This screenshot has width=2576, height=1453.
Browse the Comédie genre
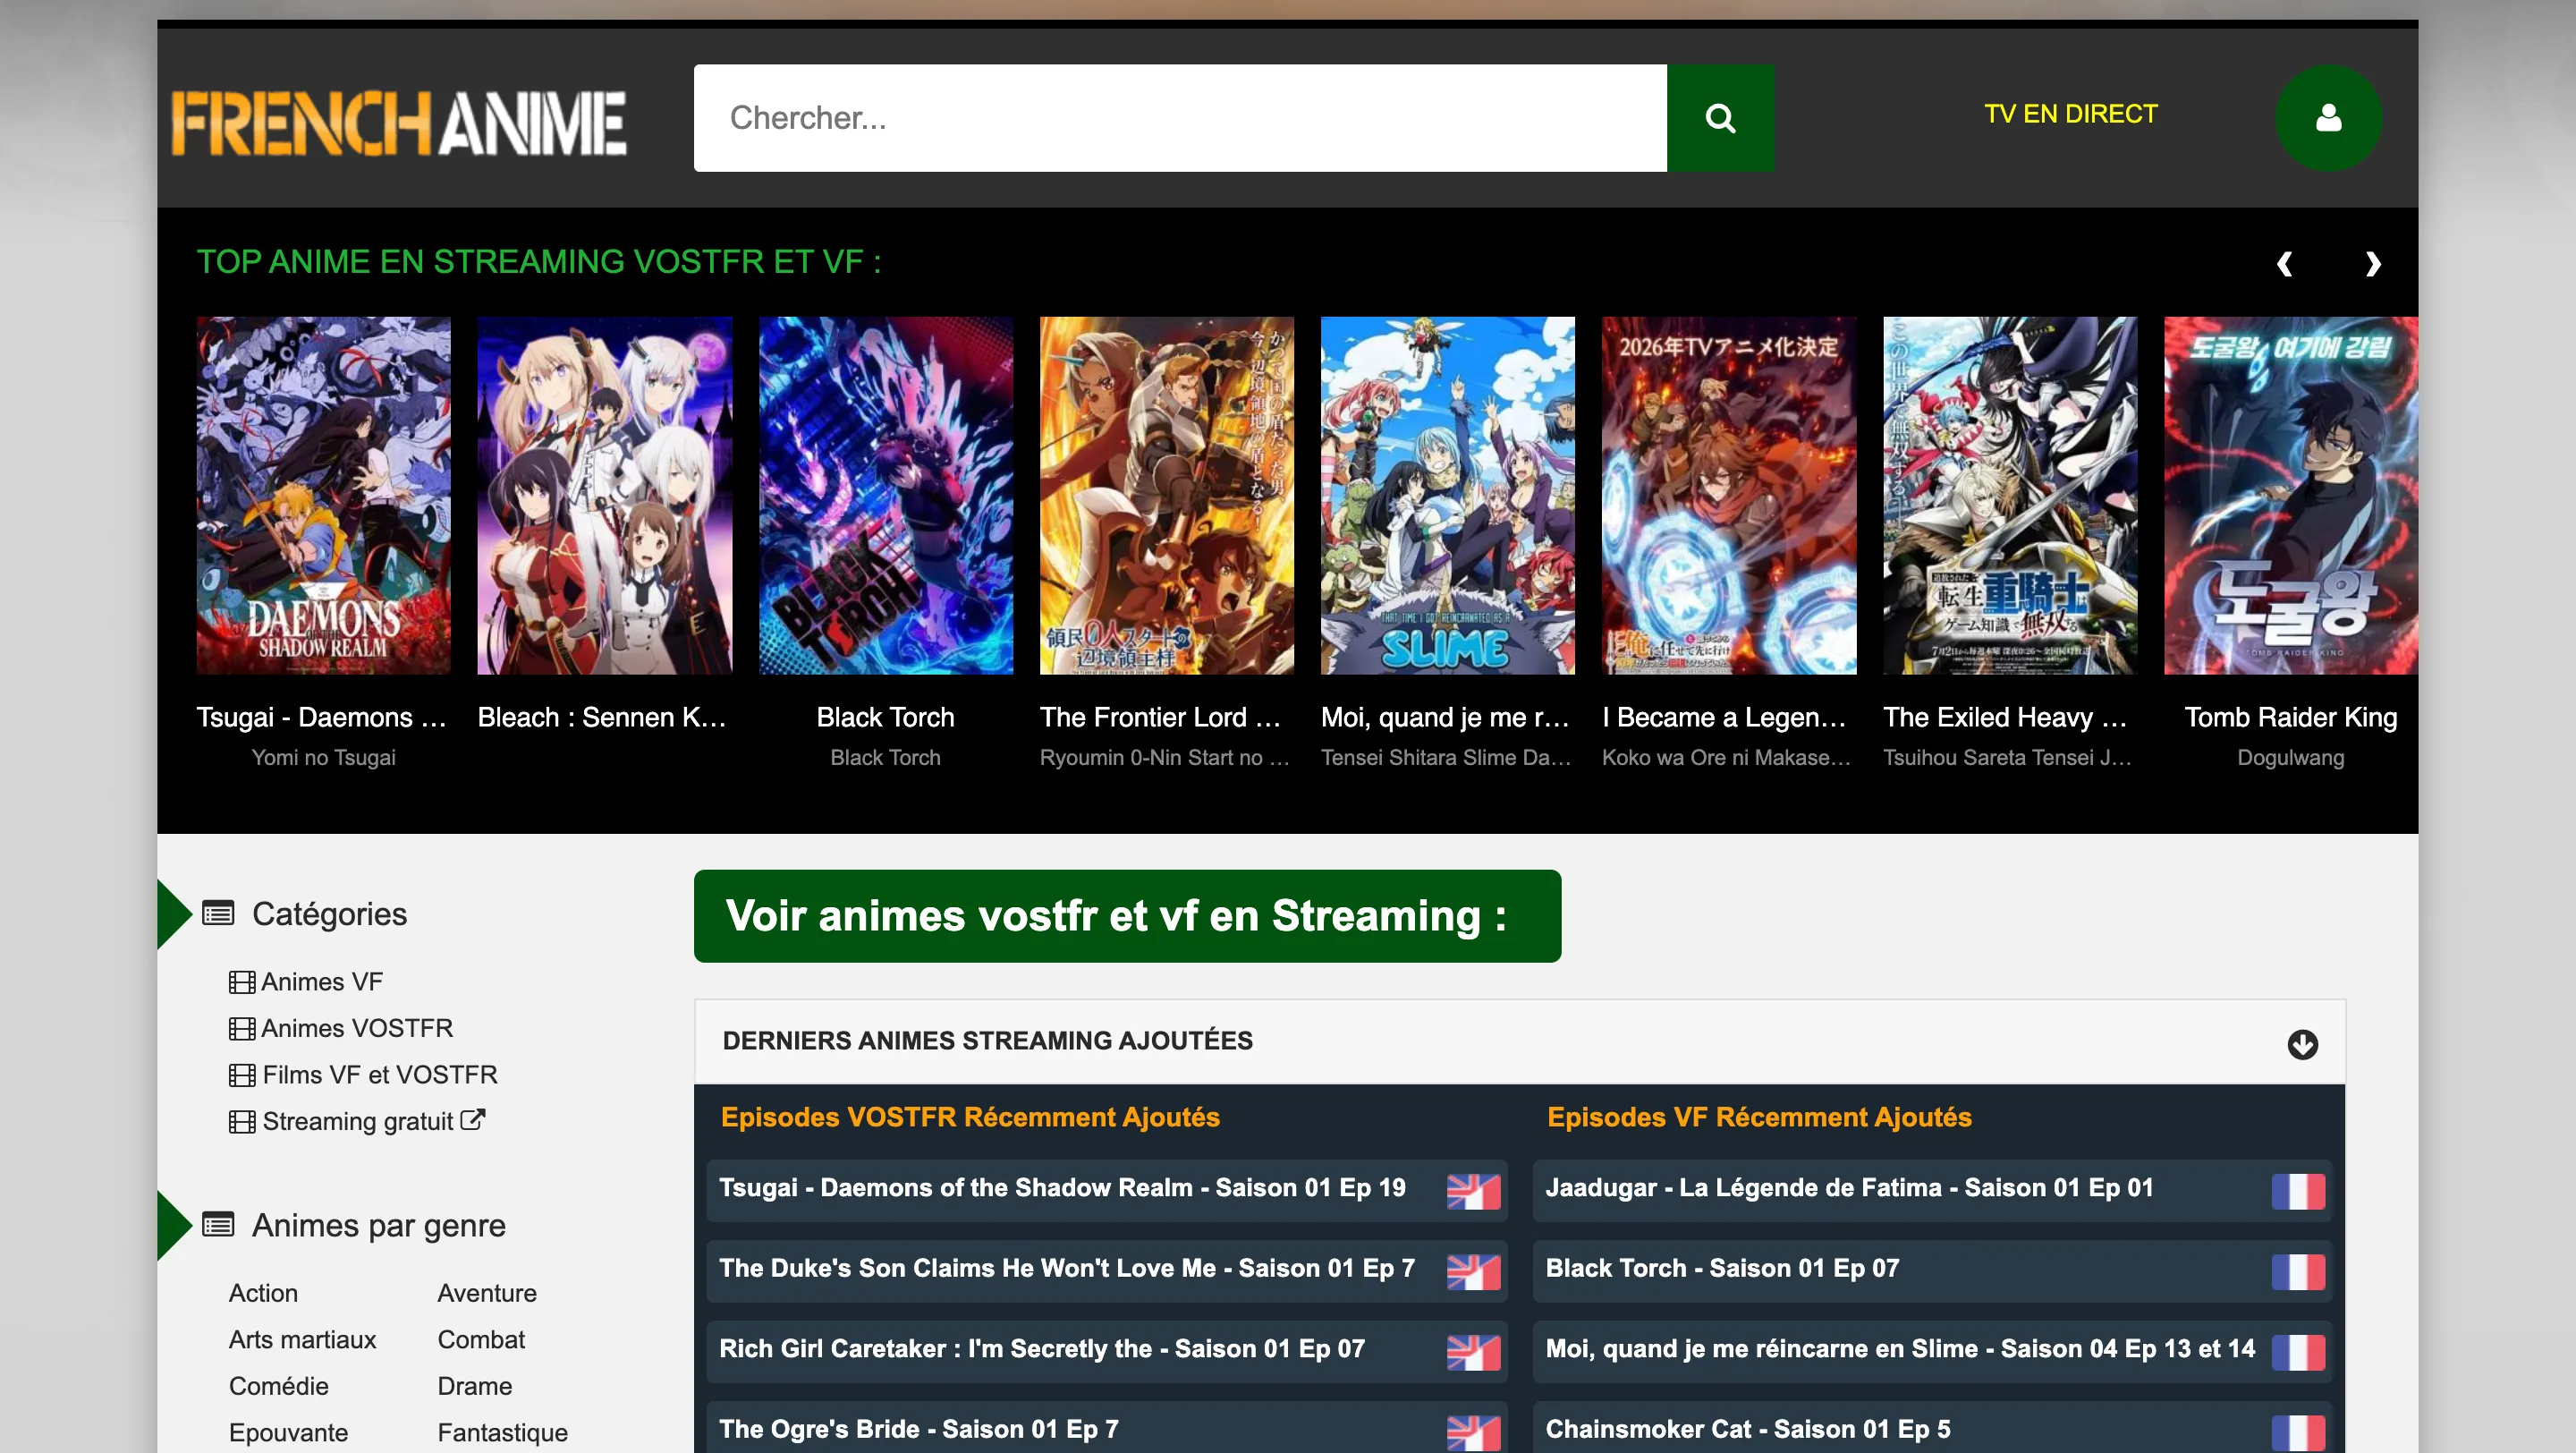(278, 1386)
